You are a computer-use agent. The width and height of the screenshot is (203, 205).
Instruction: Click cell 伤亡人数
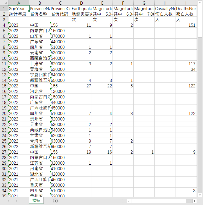(165, 14)
